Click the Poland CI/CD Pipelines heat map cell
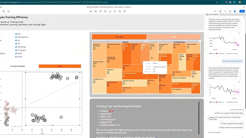This screenshot has height=138, width=246. click(127, 54)
